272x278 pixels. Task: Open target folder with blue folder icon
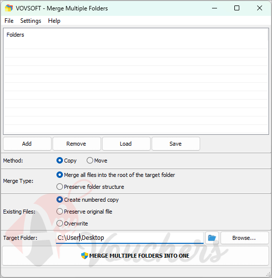[x=212, y=238]
